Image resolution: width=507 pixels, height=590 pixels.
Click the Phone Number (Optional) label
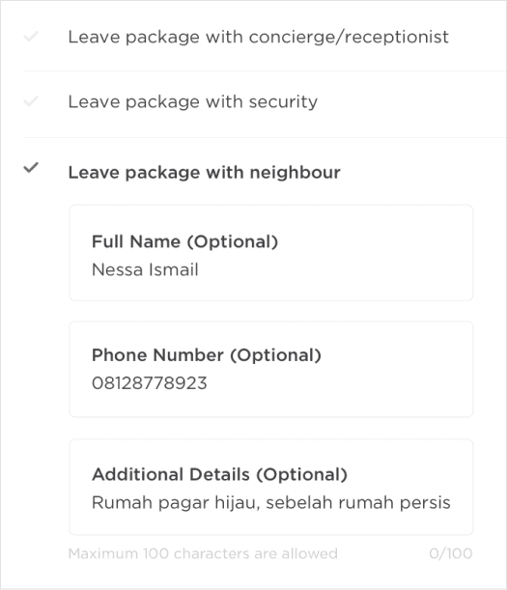tap(207, 355)
